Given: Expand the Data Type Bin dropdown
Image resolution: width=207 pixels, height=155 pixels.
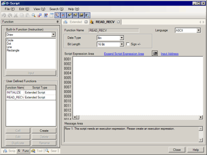Looking at the screenshot, I should point(122,38).
